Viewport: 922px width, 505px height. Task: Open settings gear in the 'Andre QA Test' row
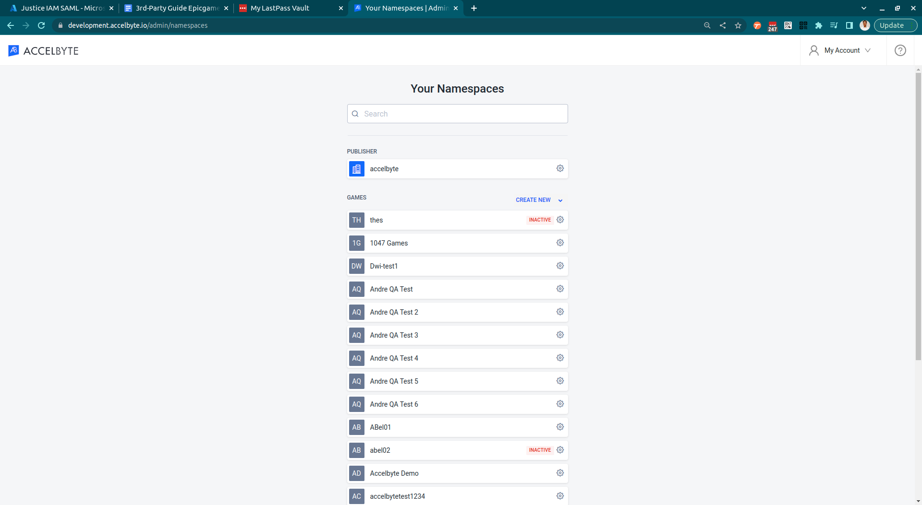point(560,289)
